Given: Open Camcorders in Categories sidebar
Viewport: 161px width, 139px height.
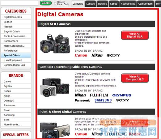Looking at the screenshot, I should [16, 41].
